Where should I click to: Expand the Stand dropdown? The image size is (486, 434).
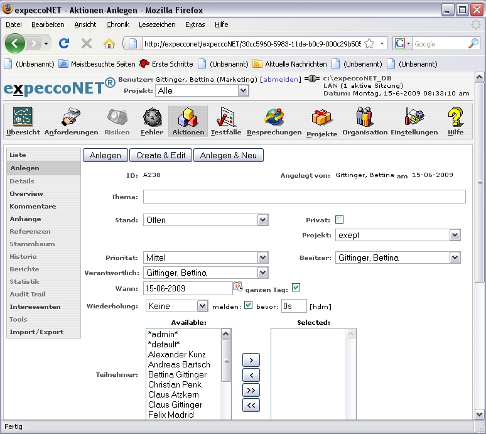[262, 220]
